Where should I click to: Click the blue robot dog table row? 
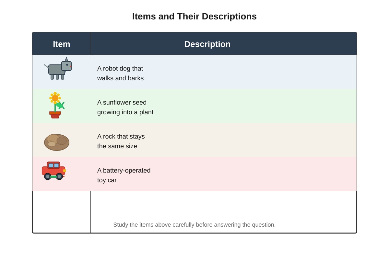[194, 72]
